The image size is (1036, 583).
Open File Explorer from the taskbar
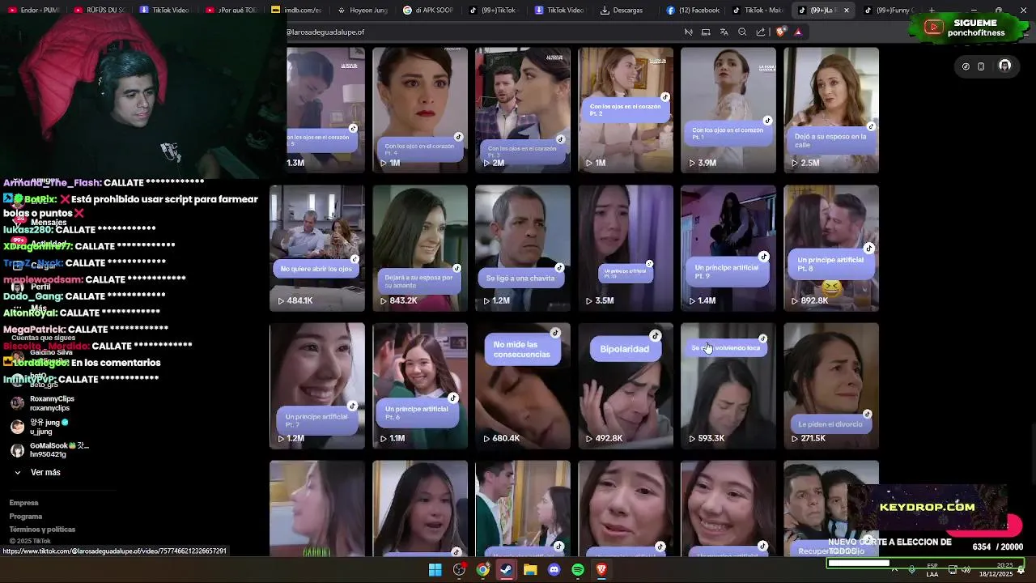530,570
